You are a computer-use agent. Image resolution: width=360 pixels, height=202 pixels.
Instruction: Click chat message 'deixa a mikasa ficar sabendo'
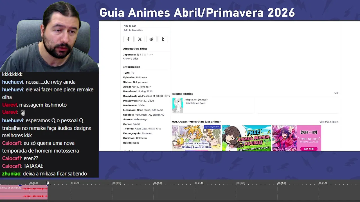coord(55,174)
